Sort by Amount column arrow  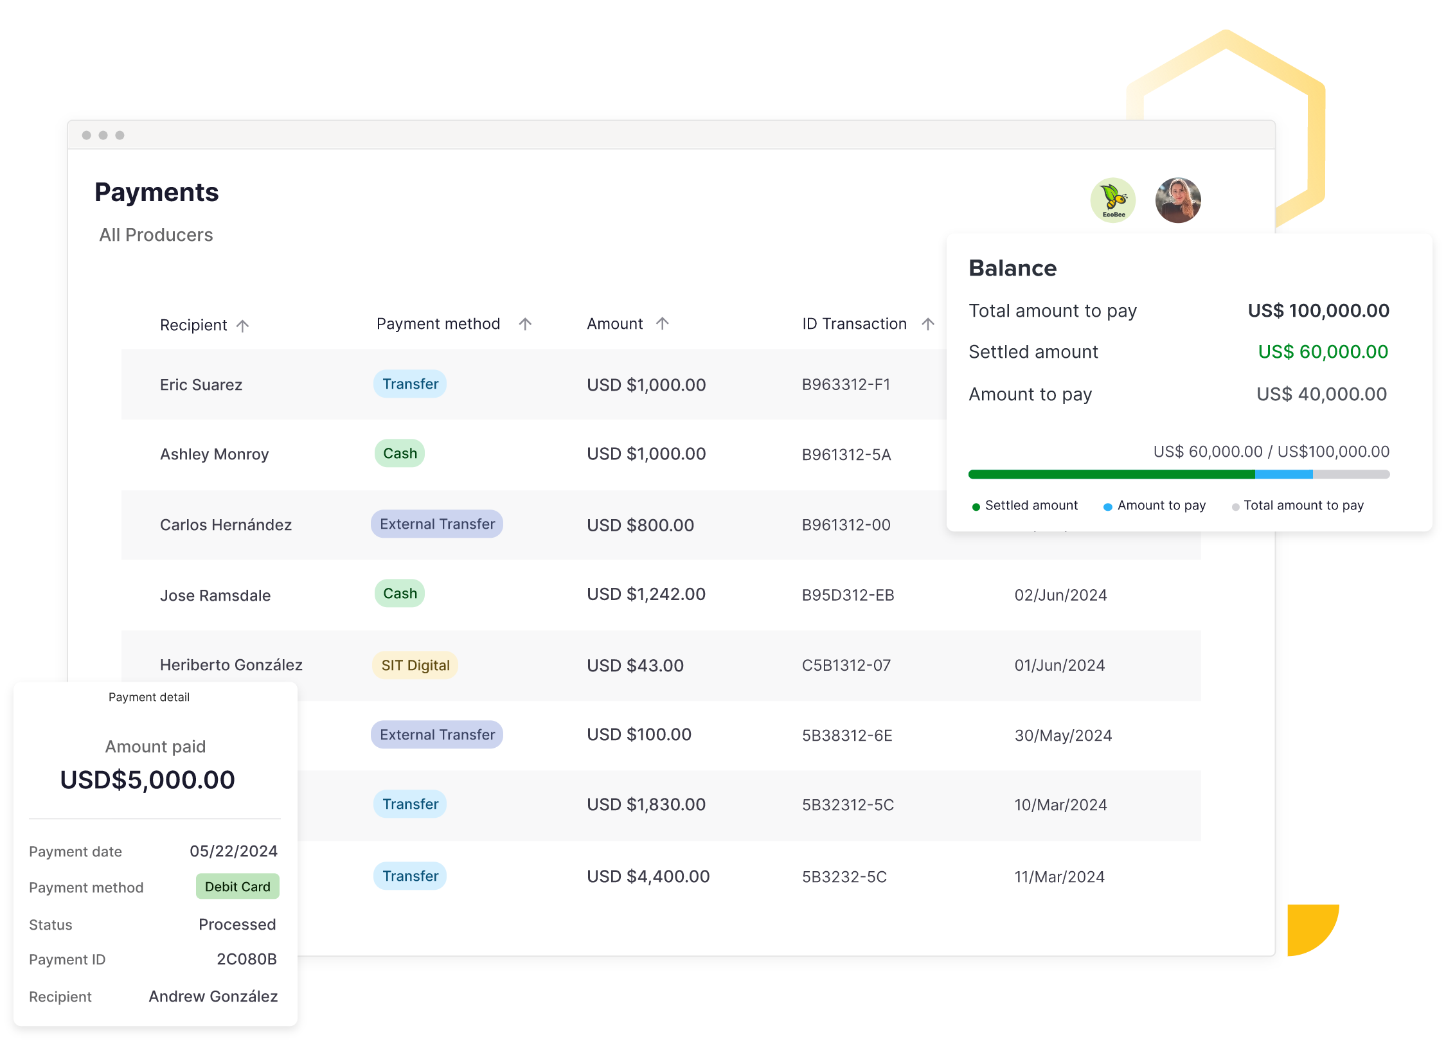tap(662, 324)
